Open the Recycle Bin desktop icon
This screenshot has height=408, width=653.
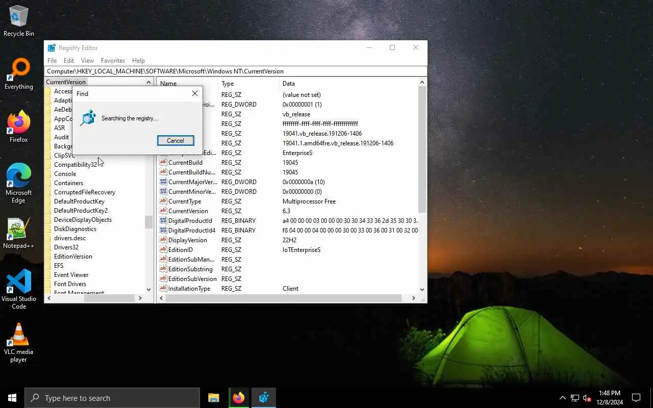tap(19, 21)
